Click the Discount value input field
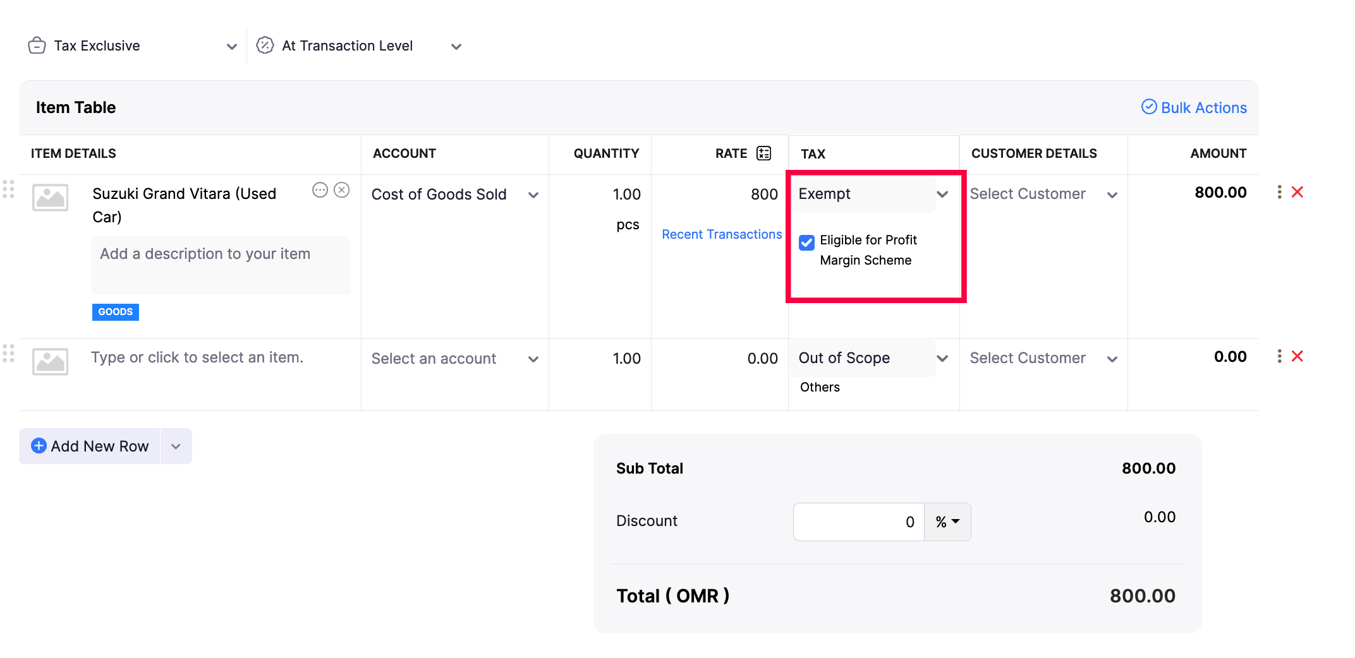The width and height of the screenshot is (1355, 658). coord(858,522)
